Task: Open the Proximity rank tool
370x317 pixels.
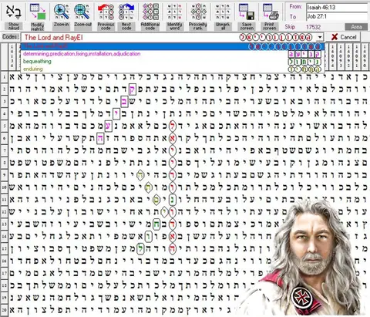Action: tap(198, 12)
